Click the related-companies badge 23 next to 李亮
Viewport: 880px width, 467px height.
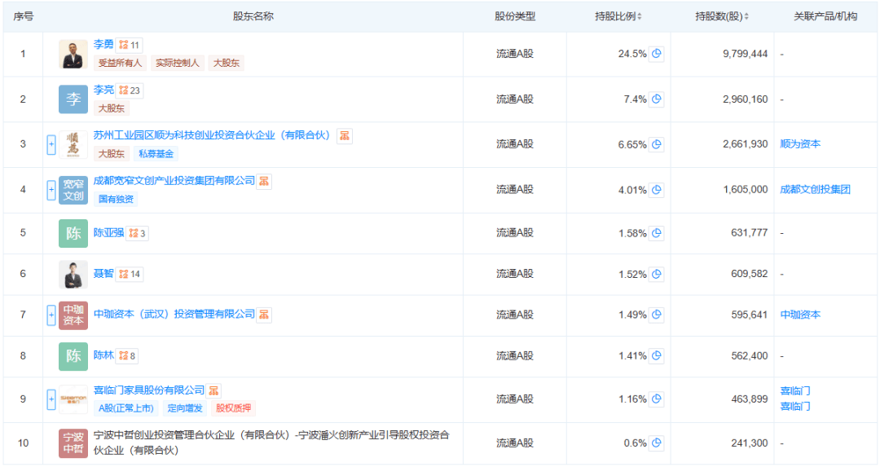click(x=129, y=90)
